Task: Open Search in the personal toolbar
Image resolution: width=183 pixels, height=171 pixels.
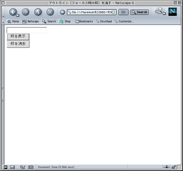Action: [49, 21]
